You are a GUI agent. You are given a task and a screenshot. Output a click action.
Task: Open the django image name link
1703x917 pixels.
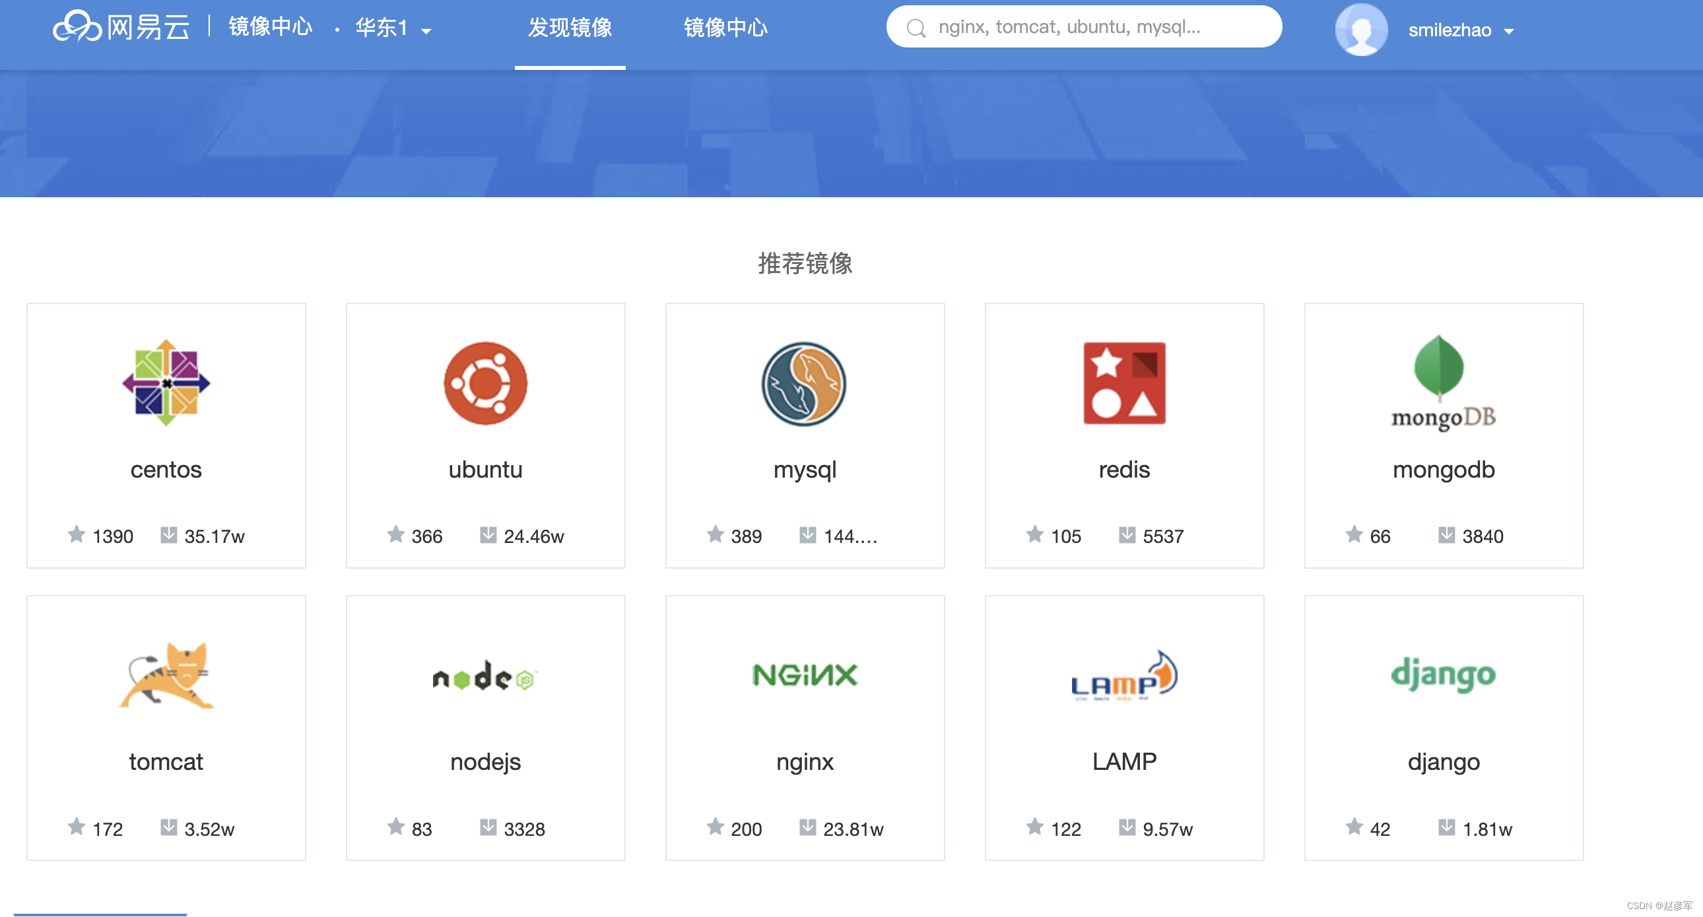click(x=1443, y=763)
